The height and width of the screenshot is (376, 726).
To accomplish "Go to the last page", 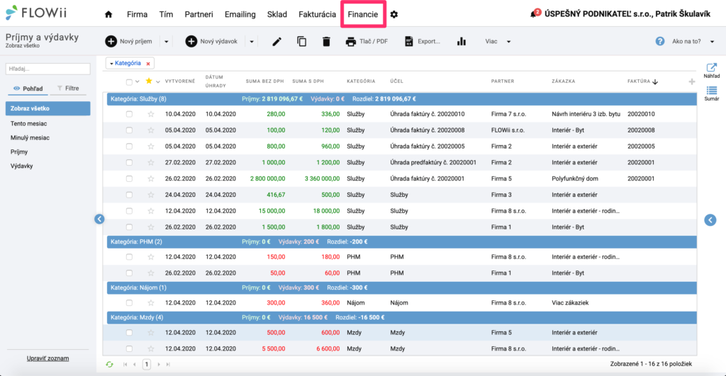I will coord(168,365).
